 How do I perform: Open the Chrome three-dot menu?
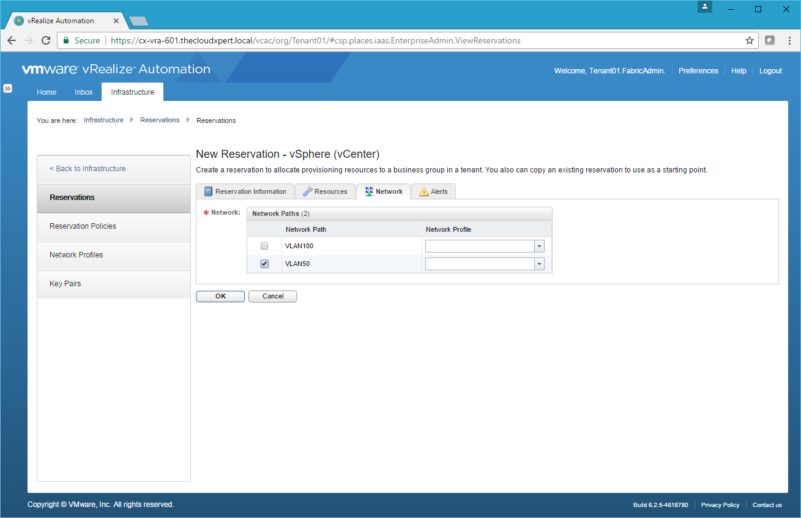click(x=789, y=40)
